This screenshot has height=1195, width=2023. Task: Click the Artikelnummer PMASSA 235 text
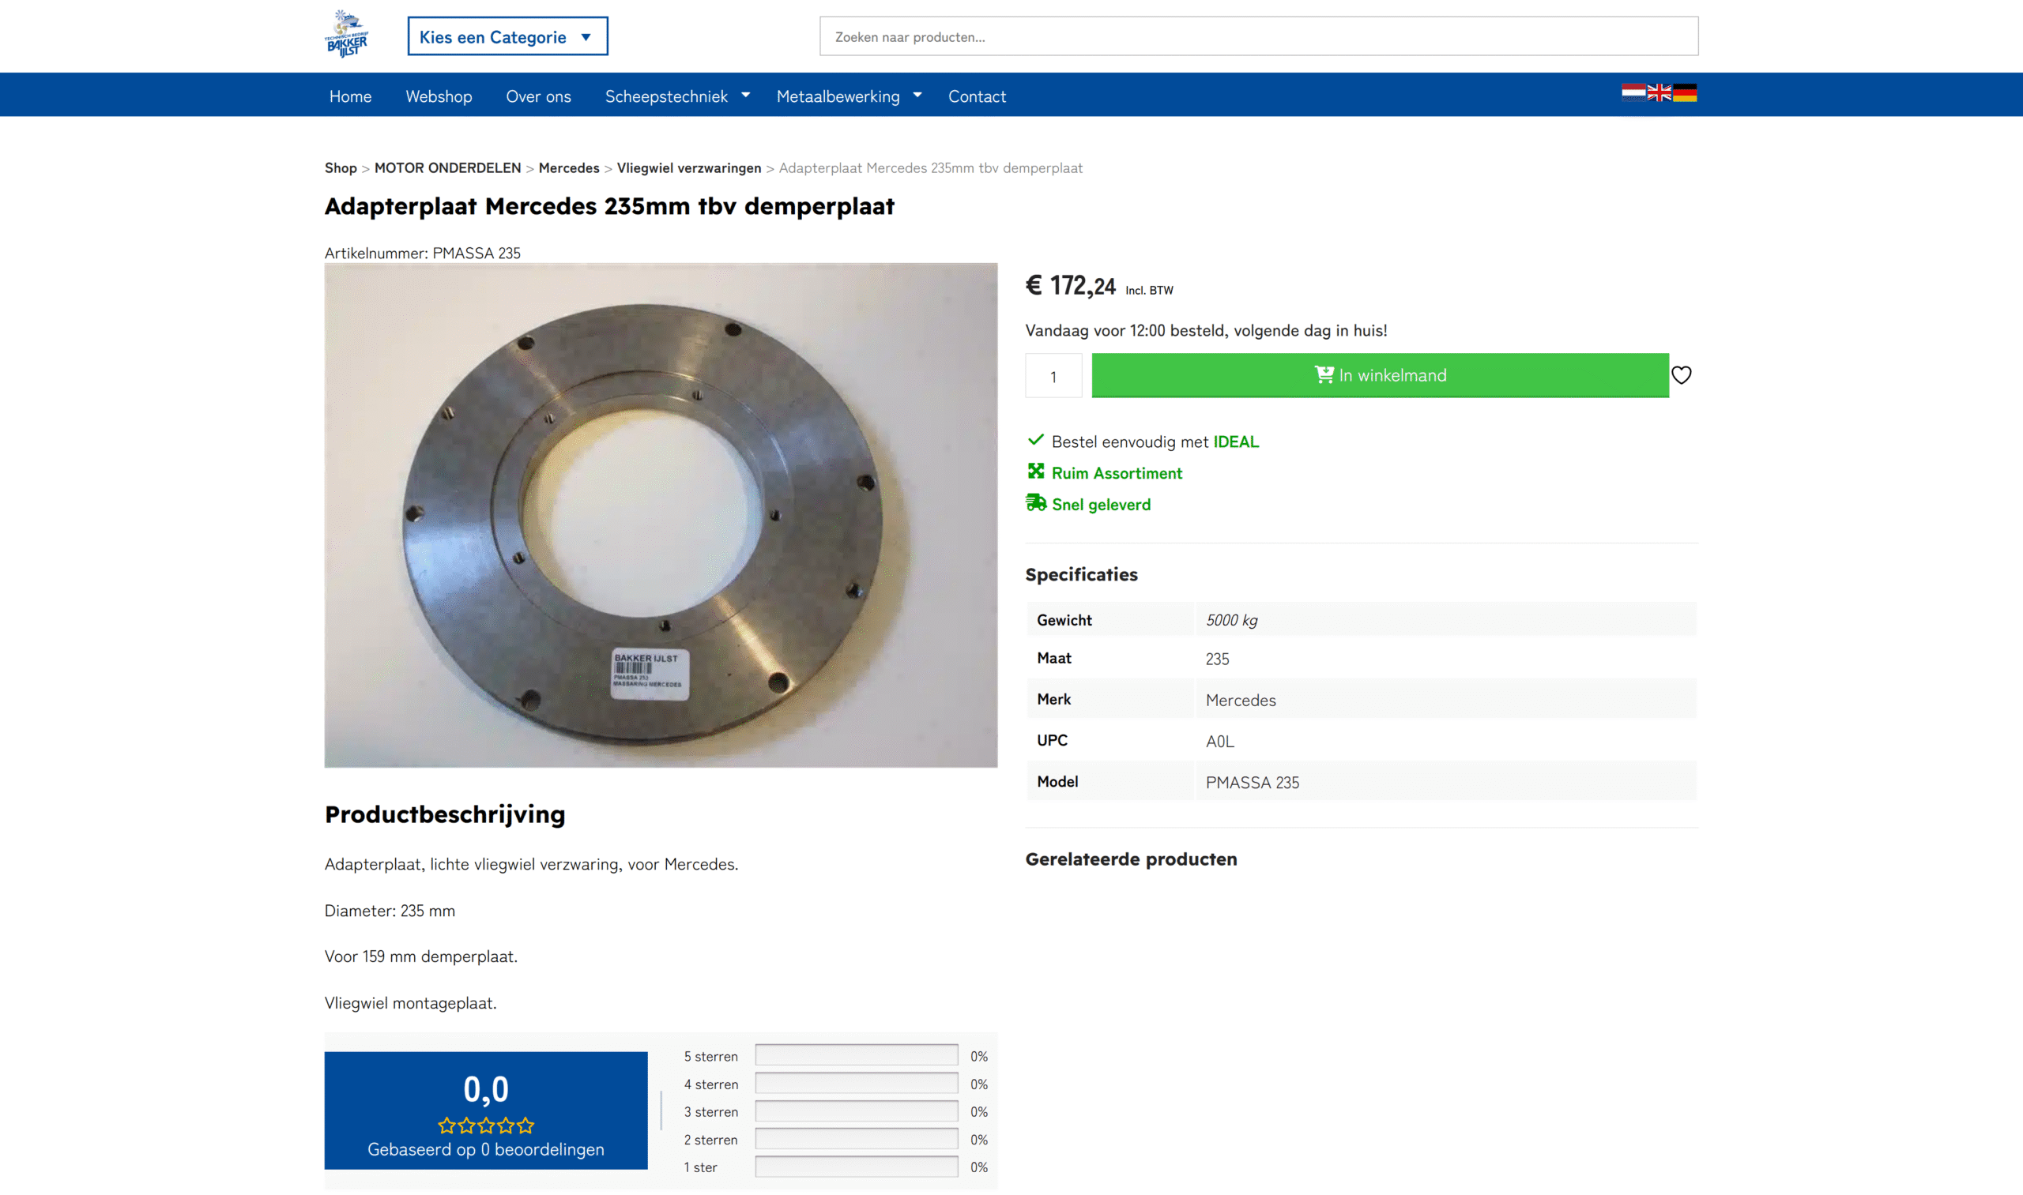(422, 253)
